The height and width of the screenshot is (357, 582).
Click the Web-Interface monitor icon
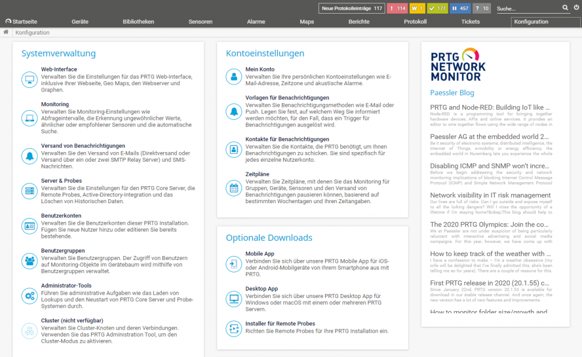[x=29, y=79]
